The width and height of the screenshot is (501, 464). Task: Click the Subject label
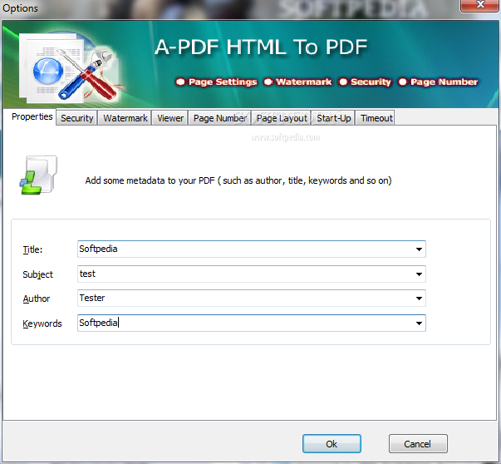37,274
